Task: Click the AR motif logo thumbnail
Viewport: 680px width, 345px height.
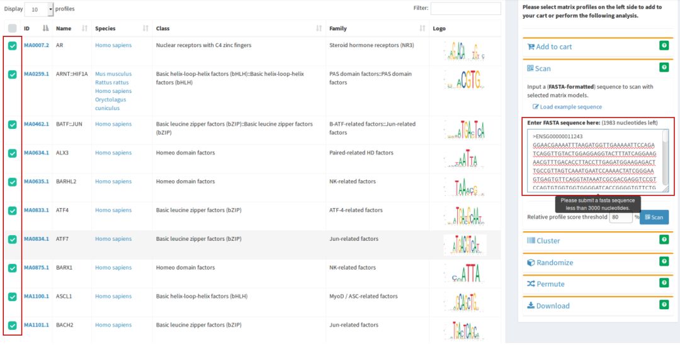Action: click(465, 52)
